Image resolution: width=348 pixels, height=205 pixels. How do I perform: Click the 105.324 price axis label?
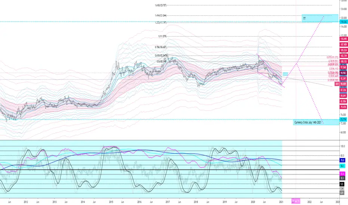(x=343, y=50)
